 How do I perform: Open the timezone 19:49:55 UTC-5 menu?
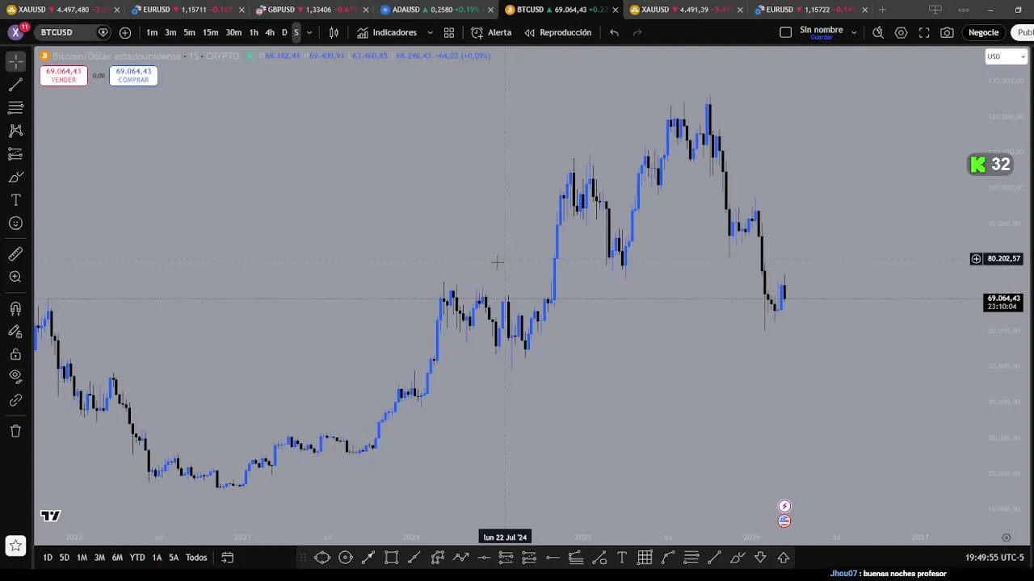point(994,558)
